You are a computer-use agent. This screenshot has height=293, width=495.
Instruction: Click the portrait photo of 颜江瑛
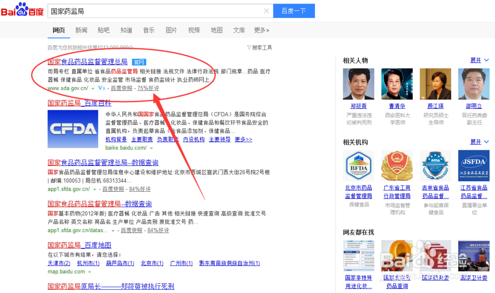435,84
